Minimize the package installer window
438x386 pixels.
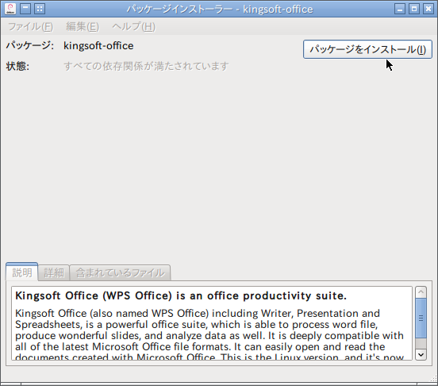tap(400, 9)
